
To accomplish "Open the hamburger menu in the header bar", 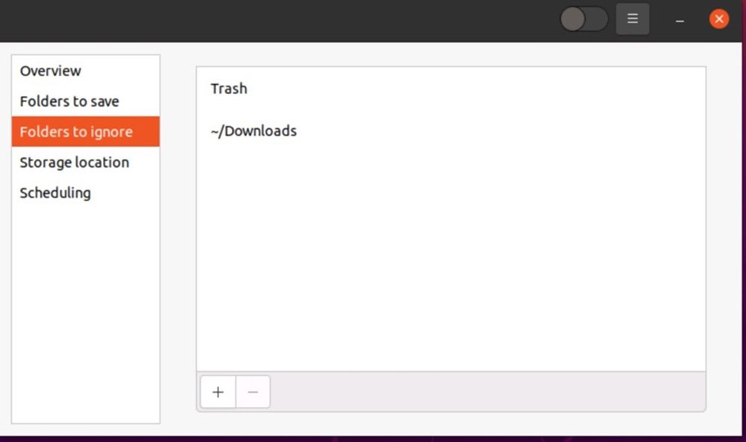I will tap(632, 19).
